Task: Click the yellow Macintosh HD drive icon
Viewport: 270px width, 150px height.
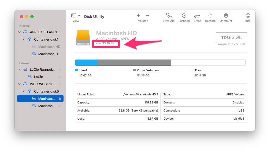Action: click(x=83, y=38)
